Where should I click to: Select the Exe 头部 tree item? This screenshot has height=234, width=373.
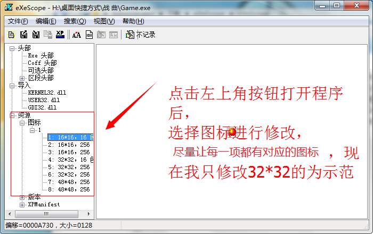click(x=40, y=55)
